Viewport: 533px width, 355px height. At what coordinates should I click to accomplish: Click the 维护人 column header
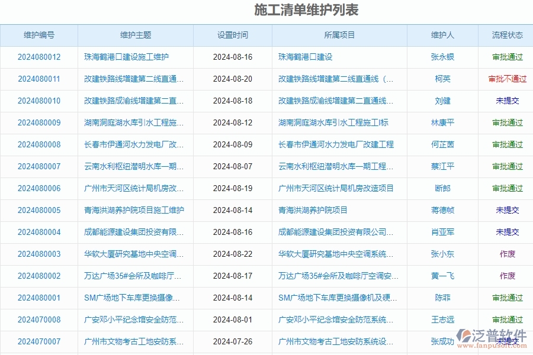442,35
